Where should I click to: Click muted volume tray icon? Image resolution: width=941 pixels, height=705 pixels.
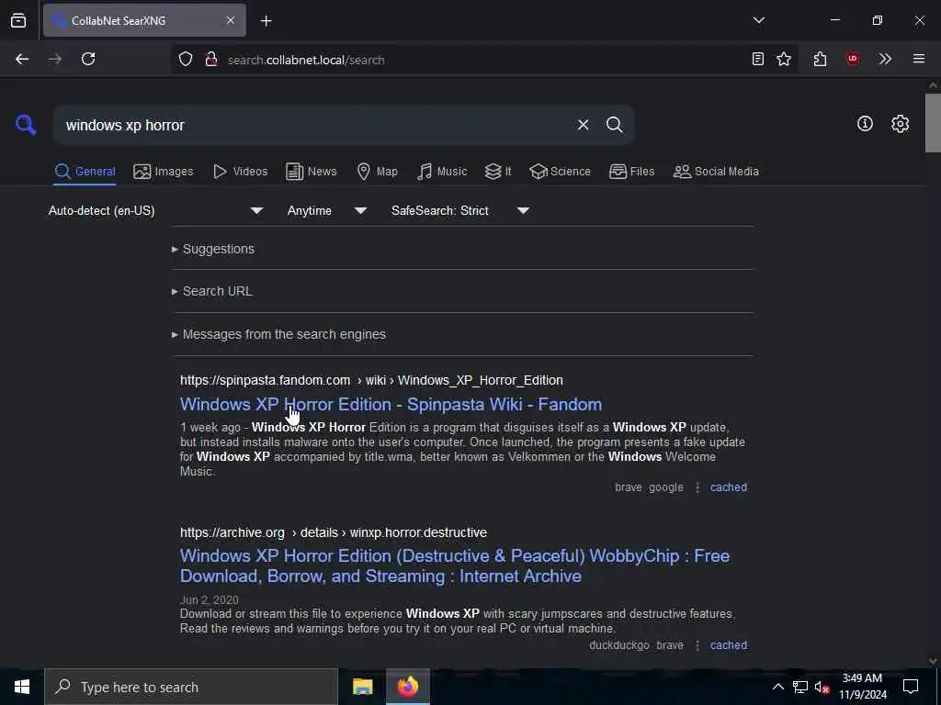(x=822, y=687)
